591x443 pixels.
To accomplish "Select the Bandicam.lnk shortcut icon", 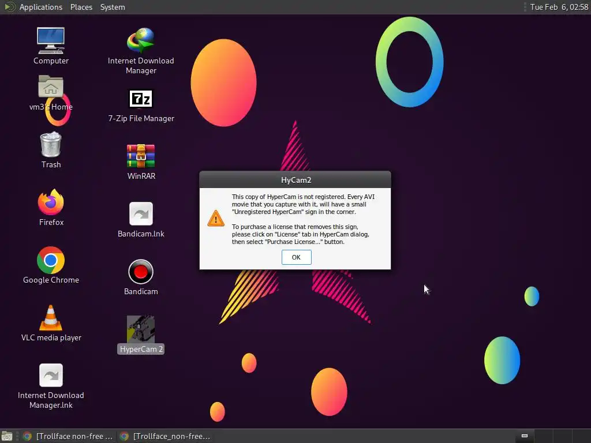I will click(x=141, y=214).
